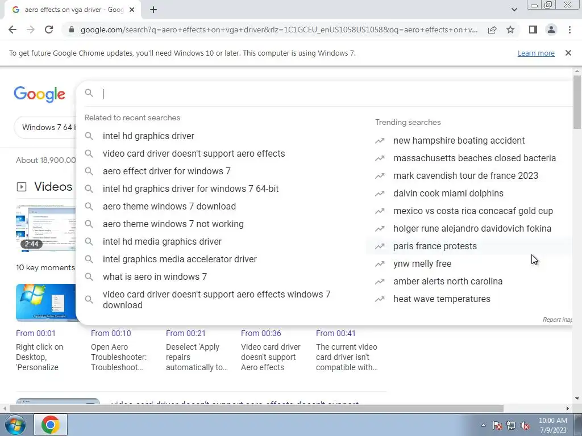Bookmark this tab with the star icon
This screenshot has height=436, width=582.
tap(510, 30)
